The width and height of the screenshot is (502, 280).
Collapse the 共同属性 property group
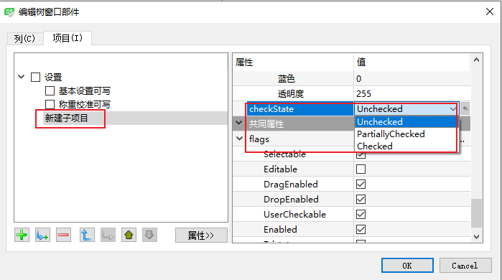coord(239,123)
